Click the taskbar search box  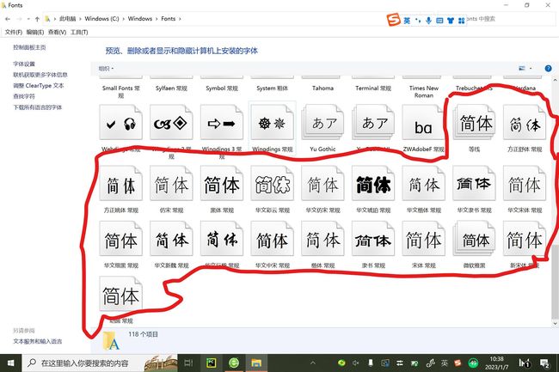coord(100,363)
